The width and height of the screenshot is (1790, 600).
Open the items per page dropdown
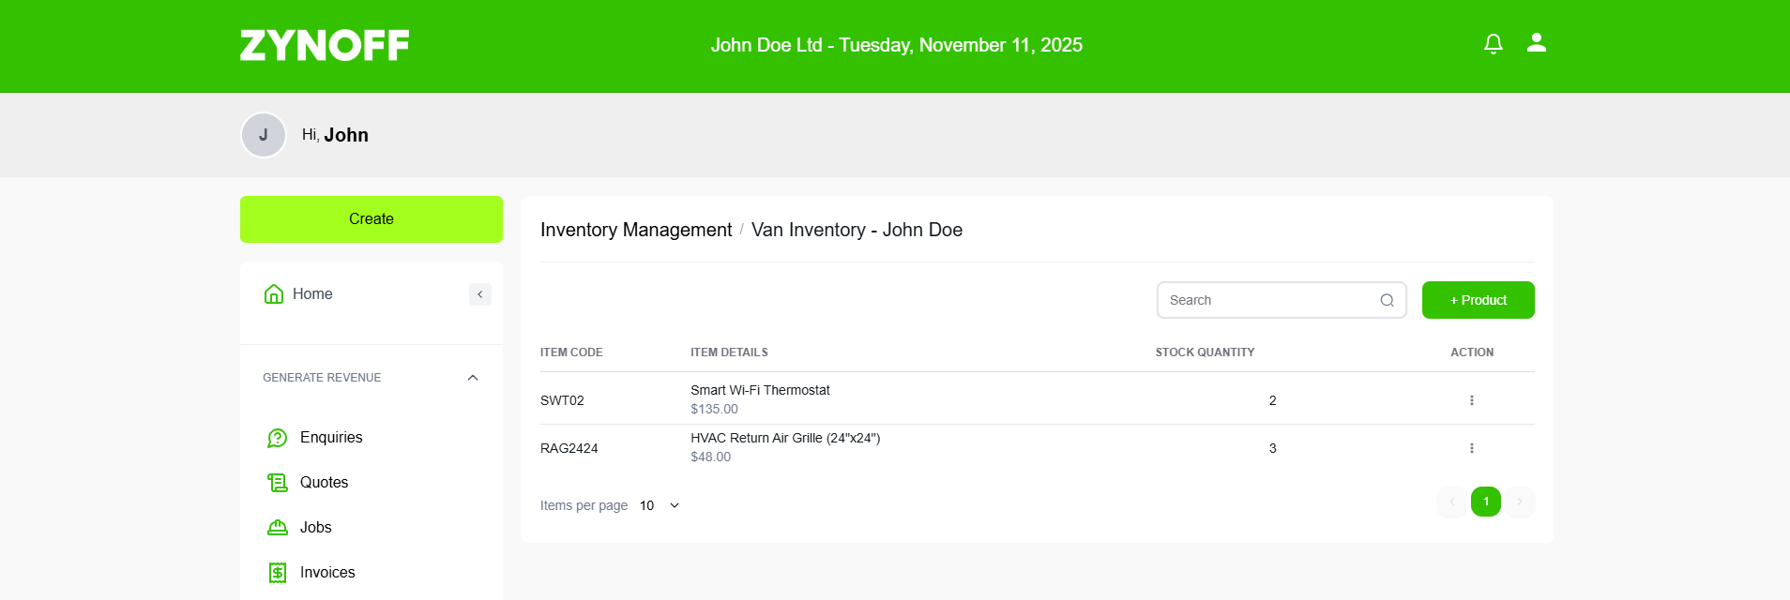[x=660, y=505]
